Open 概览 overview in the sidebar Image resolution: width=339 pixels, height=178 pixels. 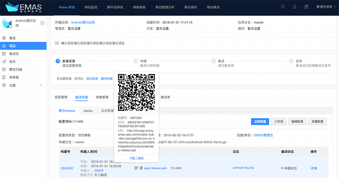click(x=13, y=38)
